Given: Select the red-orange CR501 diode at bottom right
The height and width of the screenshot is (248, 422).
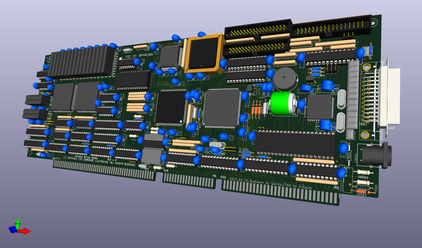Looking at the screenshot, I should tap(363, 191).
